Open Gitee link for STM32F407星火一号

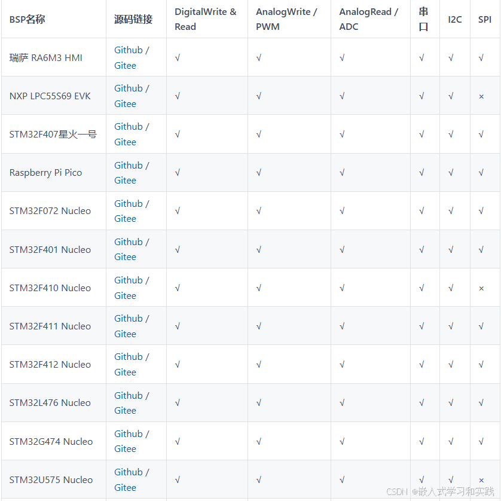tap(126, 142)
